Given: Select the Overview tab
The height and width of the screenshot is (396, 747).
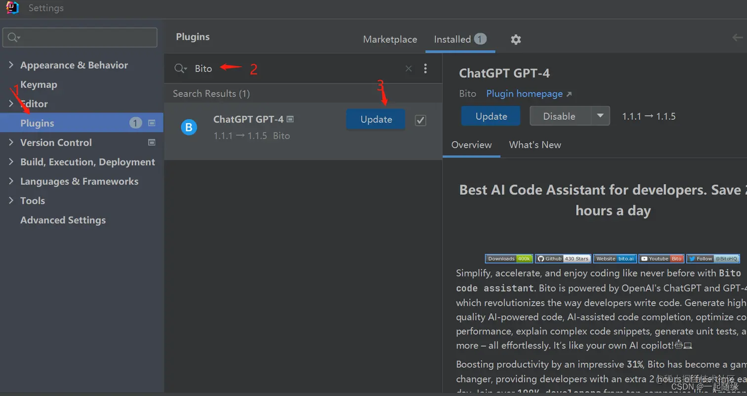Looking at the screenshot, I should tap(471, 145).
